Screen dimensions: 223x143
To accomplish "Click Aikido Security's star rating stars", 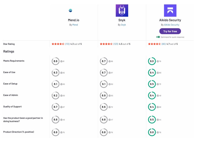I will pyautogui.click(x=154, y=44).
